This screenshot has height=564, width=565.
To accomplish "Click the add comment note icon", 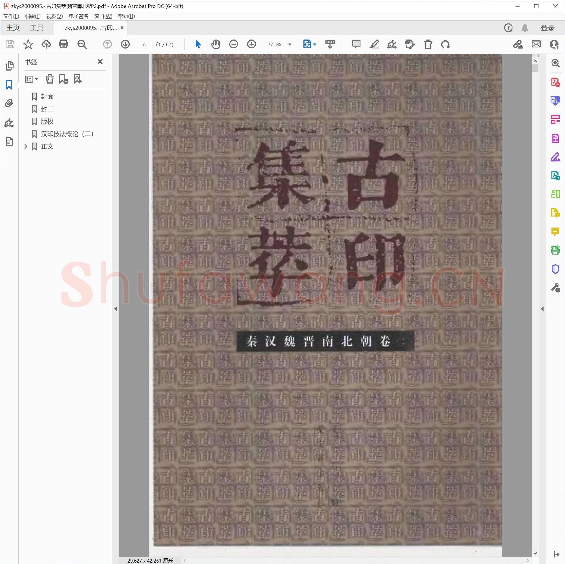I will point(356,44).
